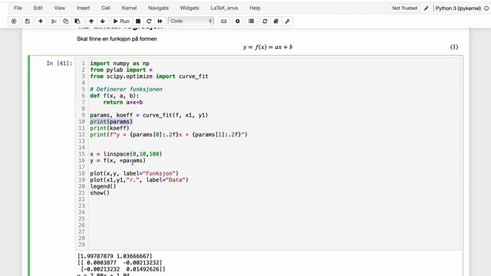Click the Python 3 (ipykernel) kernel name
Screen dimensions: 491x276
458,8
